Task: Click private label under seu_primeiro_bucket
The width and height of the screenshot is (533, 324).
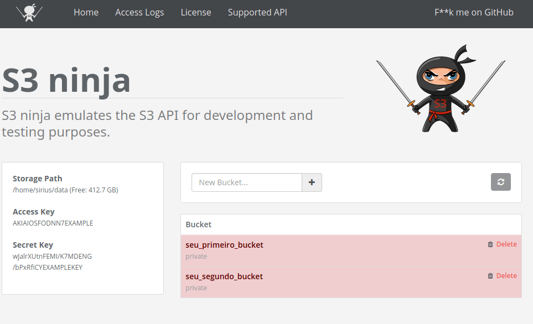Action: [196, 257]
